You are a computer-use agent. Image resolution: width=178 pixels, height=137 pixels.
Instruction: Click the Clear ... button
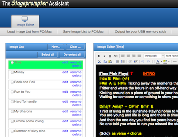(x=75, y=47)
